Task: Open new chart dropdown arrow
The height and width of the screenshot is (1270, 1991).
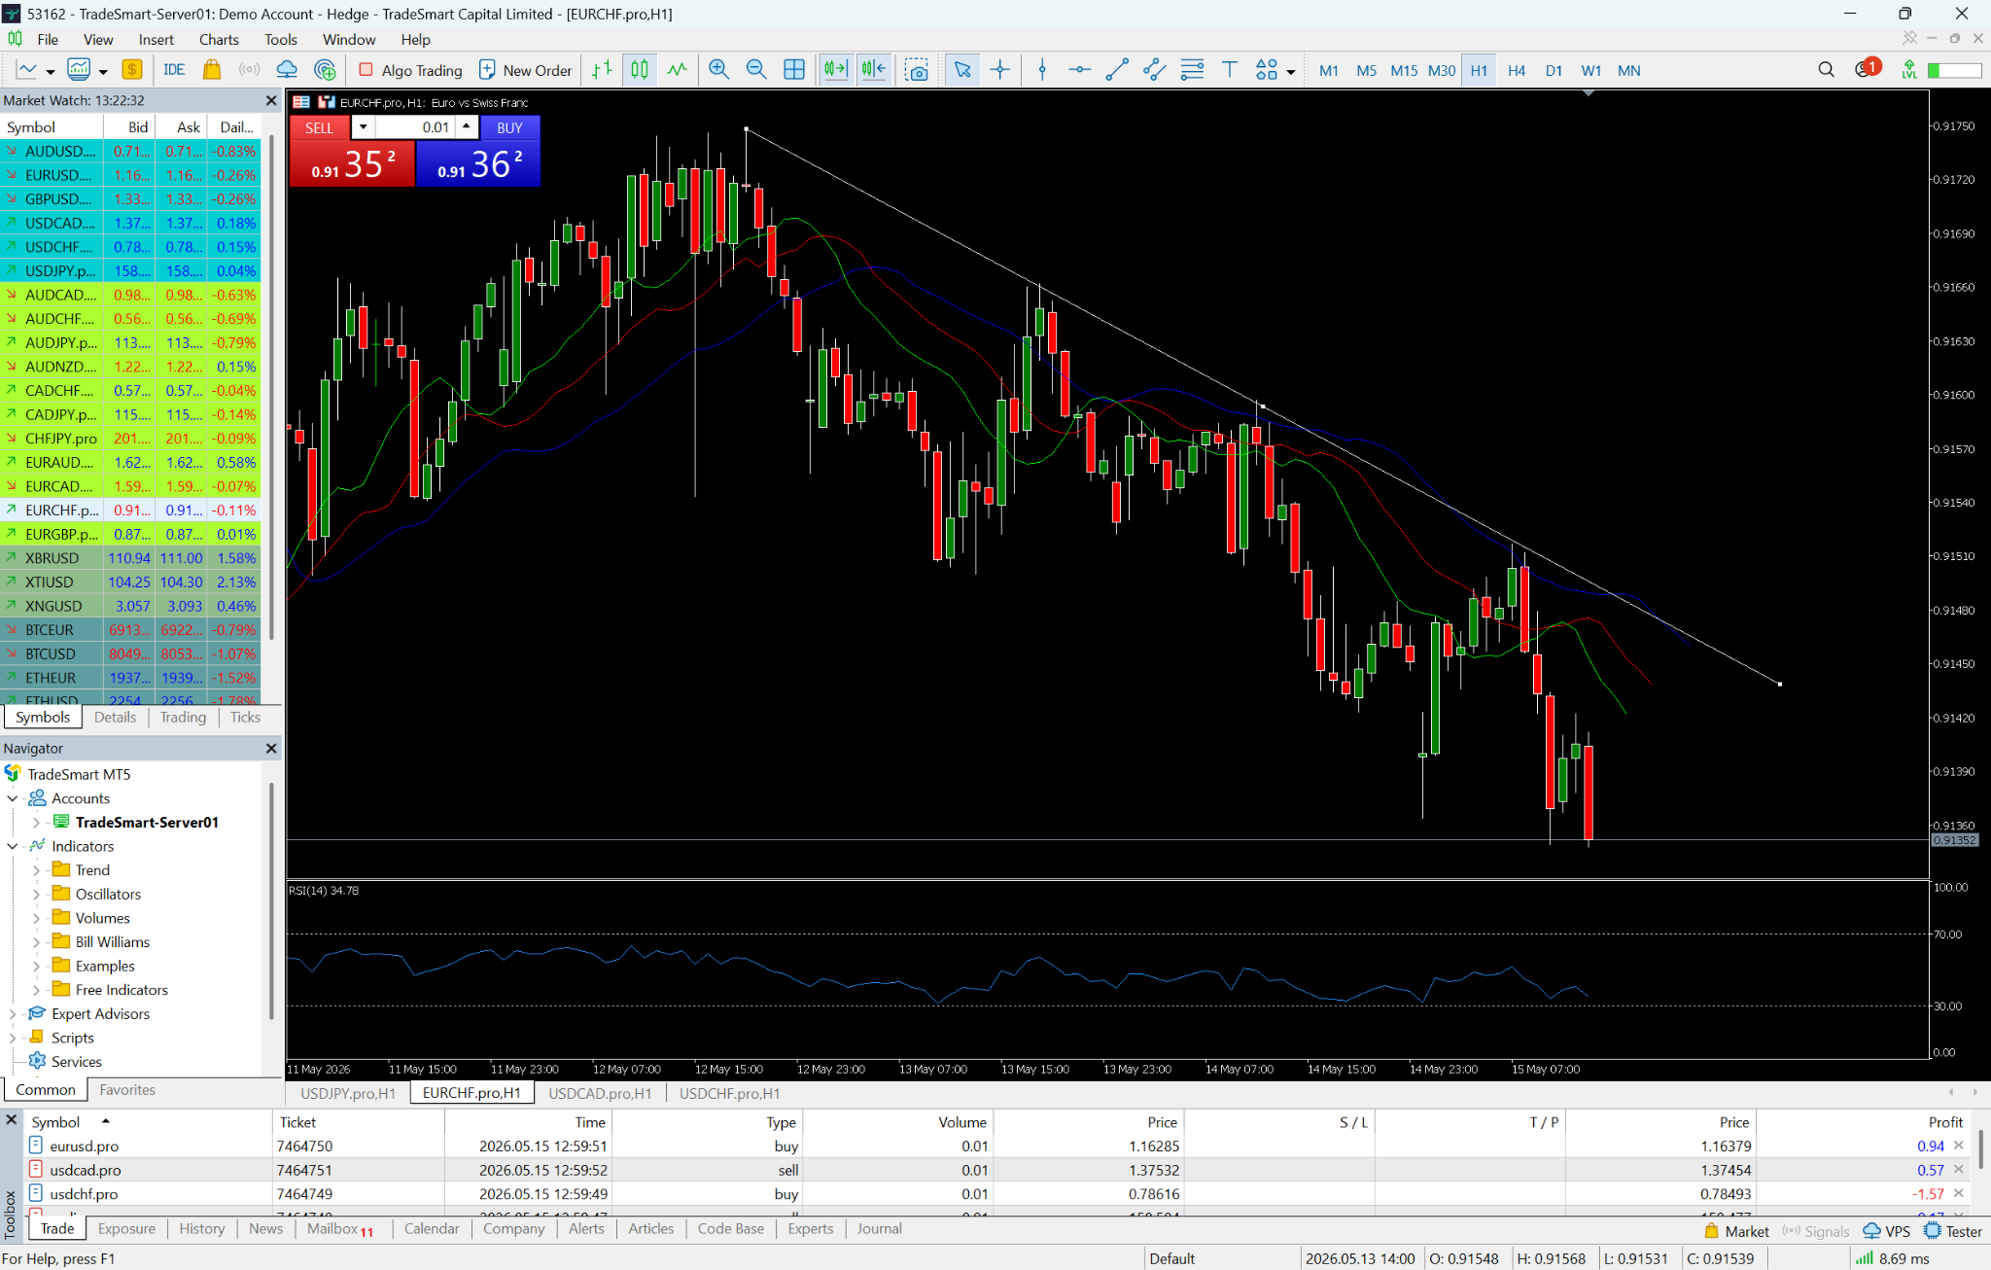Action: click(51, 71)
